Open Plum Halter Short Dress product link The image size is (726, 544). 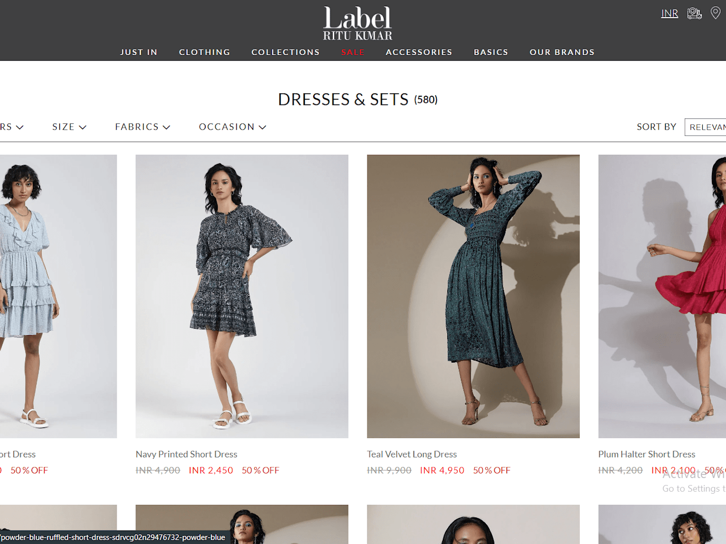click(x=647, y=454)
